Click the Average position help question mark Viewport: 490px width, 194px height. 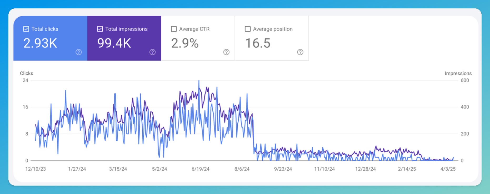300,52
